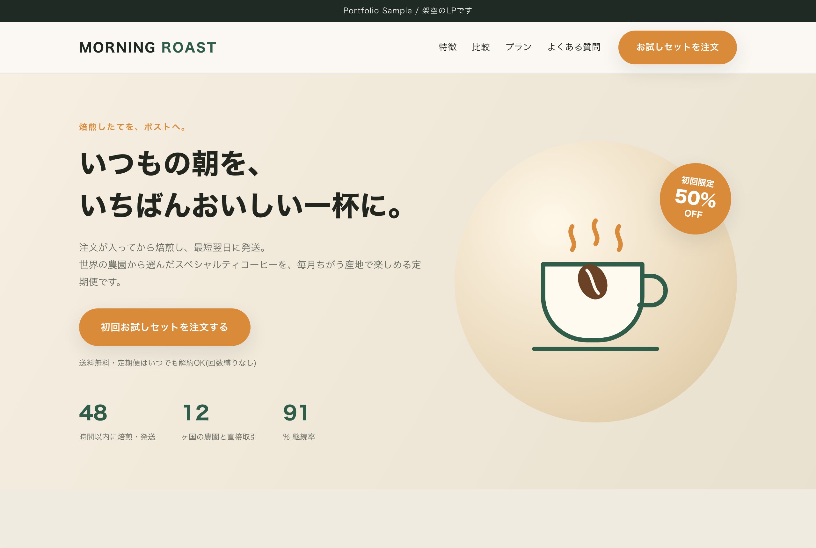This screenshot has width=816, height=548.
Task: Click the label 時間以内に焙煎・発送
Action: [x=117, y=437]
